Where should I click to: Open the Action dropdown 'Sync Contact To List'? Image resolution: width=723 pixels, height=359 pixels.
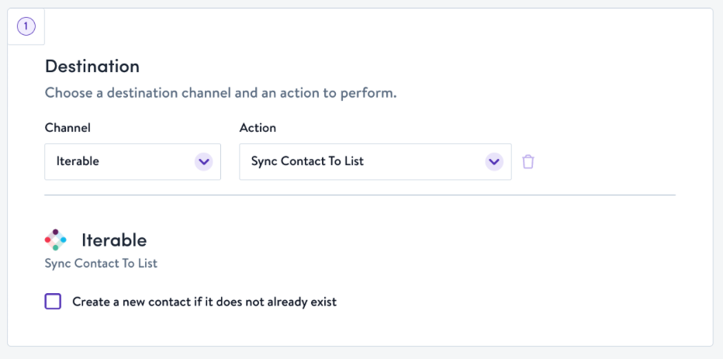pos(375,162)
